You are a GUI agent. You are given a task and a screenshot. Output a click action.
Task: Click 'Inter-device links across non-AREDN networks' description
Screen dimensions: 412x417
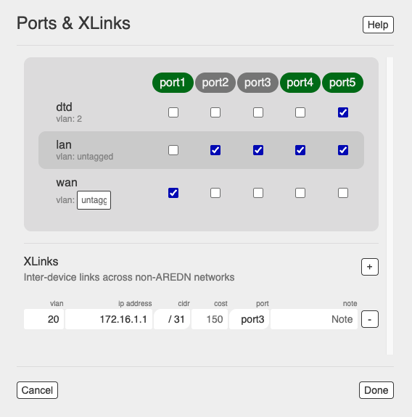coord(129,277)
